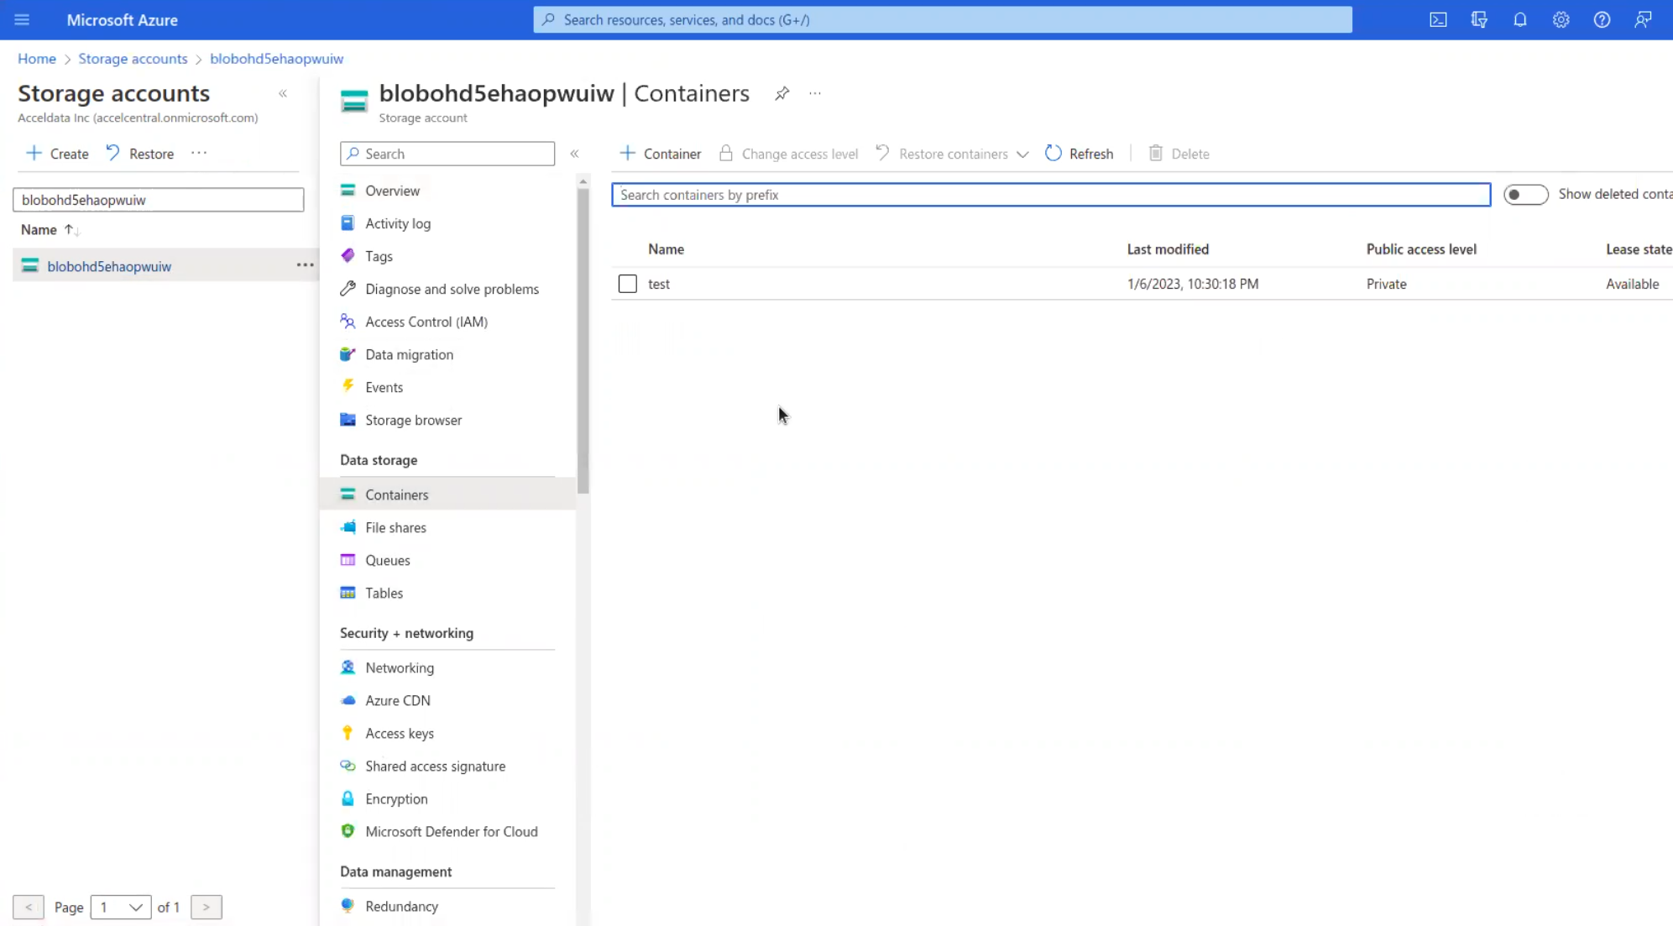Collapse the Storage accounts list panel
The width and height of the screenshot is (1673, 926).
283,93
